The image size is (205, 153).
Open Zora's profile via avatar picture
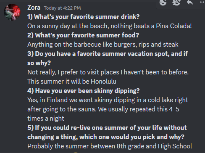[x=12, y=12]
